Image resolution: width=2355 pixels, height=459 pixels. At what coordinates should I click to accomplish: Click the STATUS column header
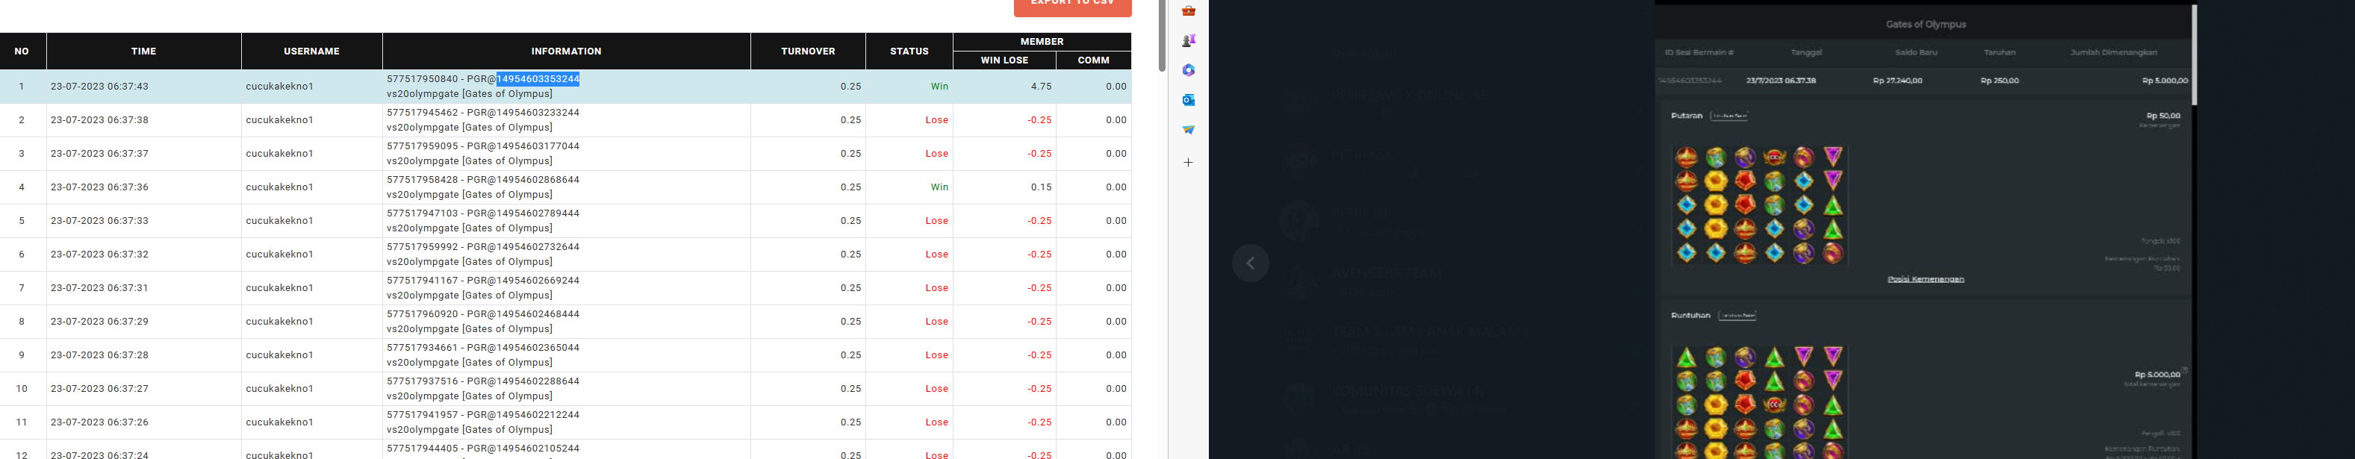click(909, 51)
